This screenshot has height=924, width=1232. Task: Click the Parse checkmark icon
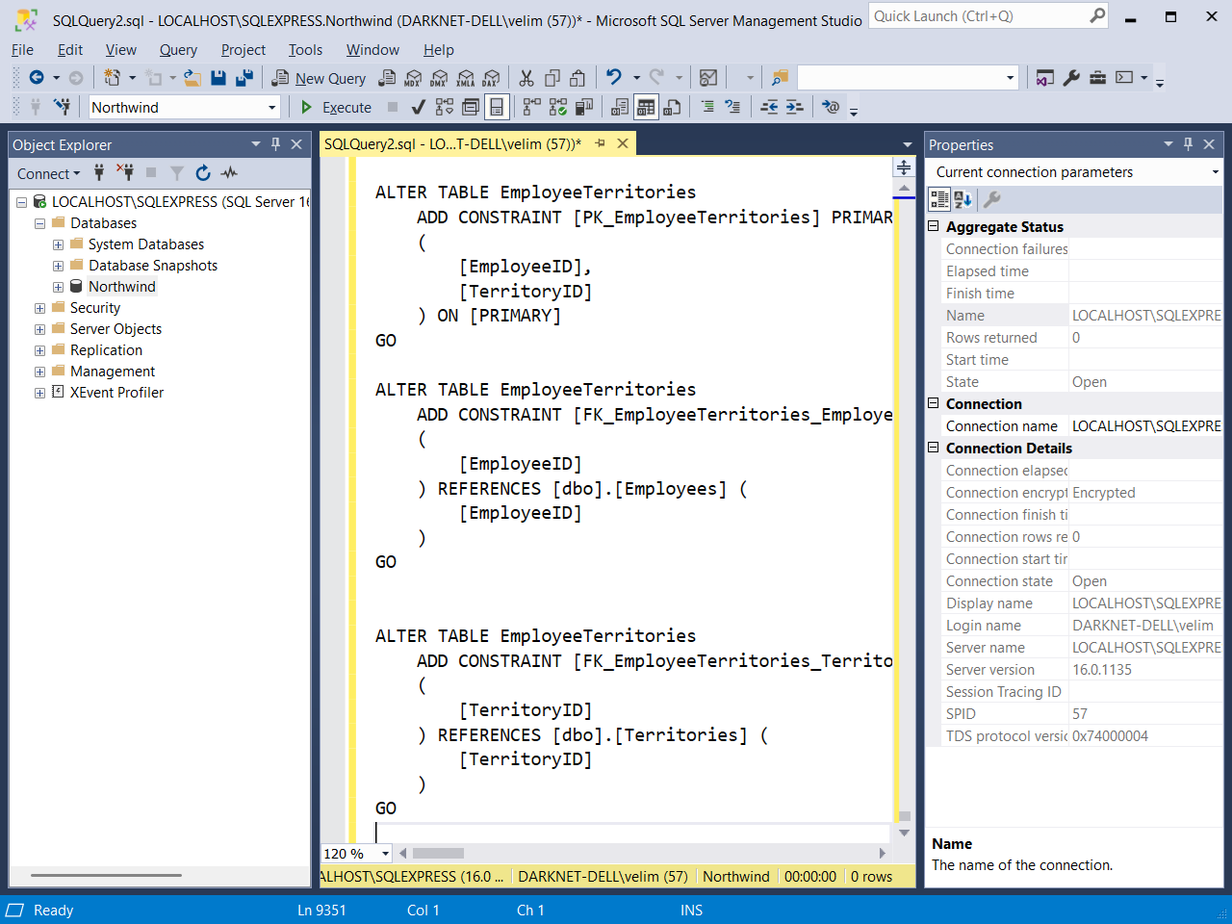(418, 107)
